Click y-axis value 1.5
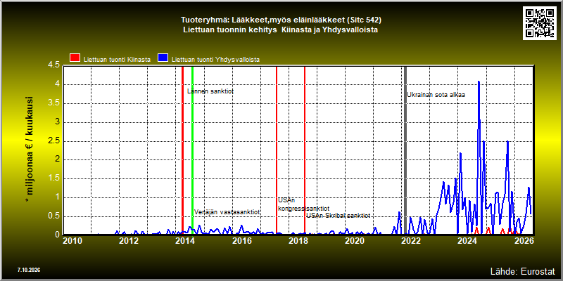Screen dimensions: 563x281 [53, 178]
